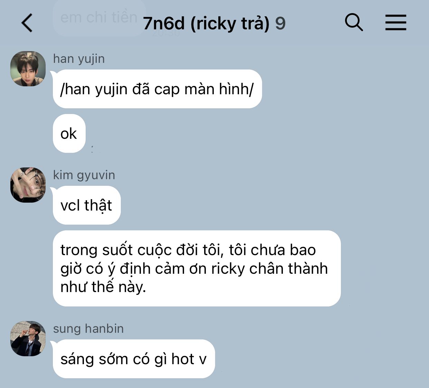Open the hamburger menu icon
This screenshot has width=429, height=388.
[396, 23]
